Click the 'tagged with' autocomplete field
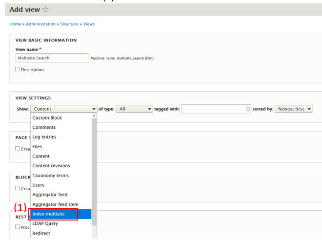 (x=216, y=109)
